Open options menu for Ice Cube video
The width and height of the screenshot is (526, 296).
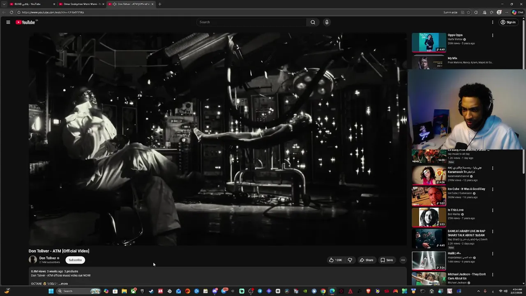[492, 190]
